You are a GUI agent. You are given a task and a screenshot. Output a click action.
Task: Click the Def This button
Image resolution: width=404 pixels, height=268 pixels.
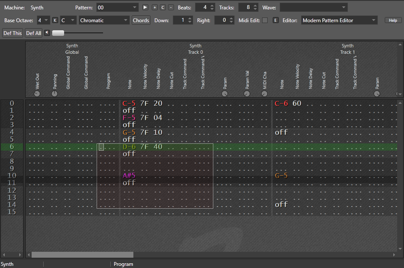pyautogui.click(x=13, y=33)
